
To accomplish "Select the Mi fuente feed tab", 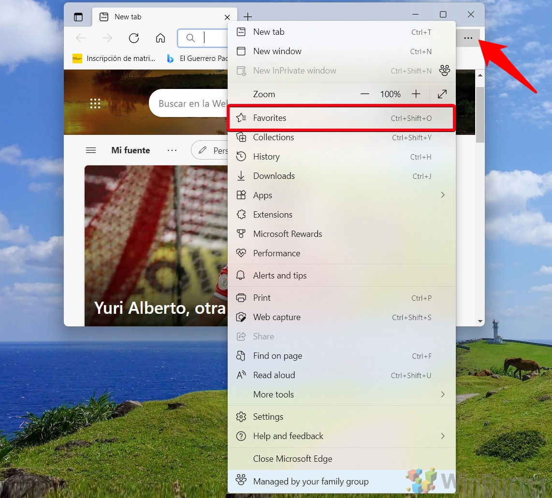I will [x=131, y=150].
